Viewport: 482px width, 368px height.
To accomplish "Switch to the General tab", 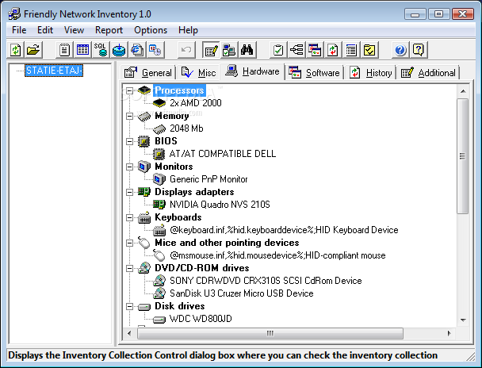I will click(148, 73).
